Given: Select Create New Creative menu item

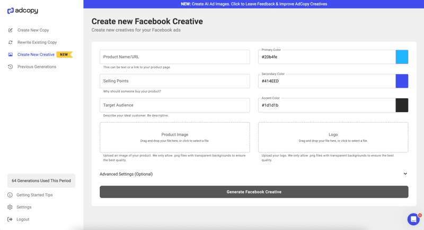Looking at the screenshot, I should [36, 54].
